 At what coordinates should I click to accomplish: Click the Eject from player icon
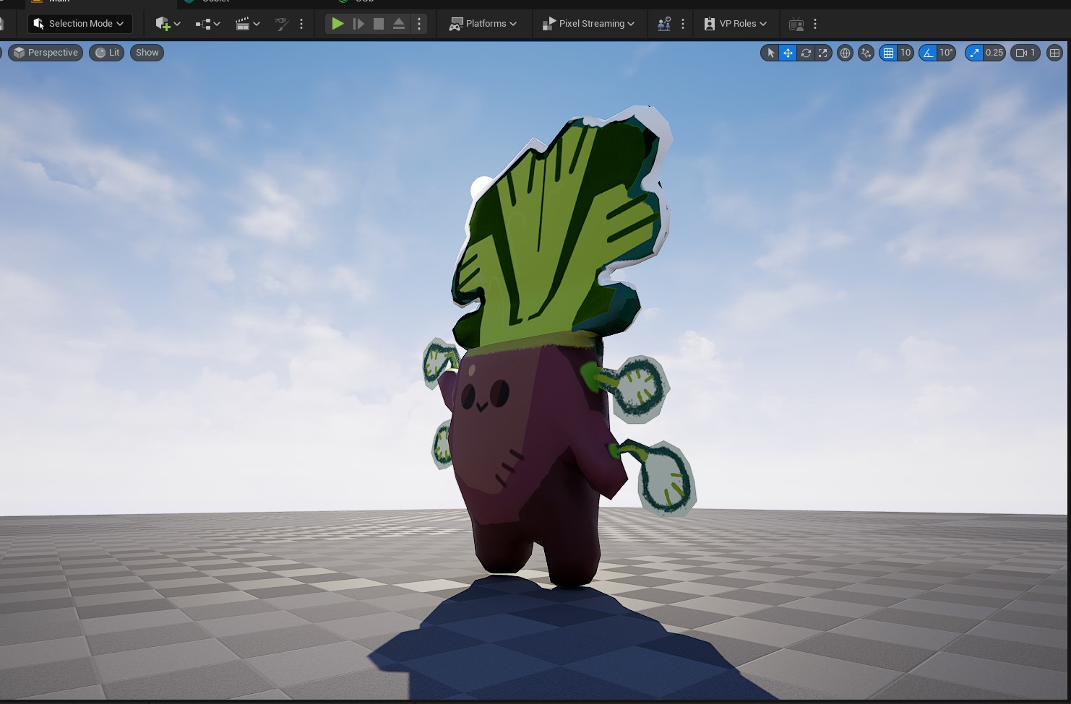(398, 24)
